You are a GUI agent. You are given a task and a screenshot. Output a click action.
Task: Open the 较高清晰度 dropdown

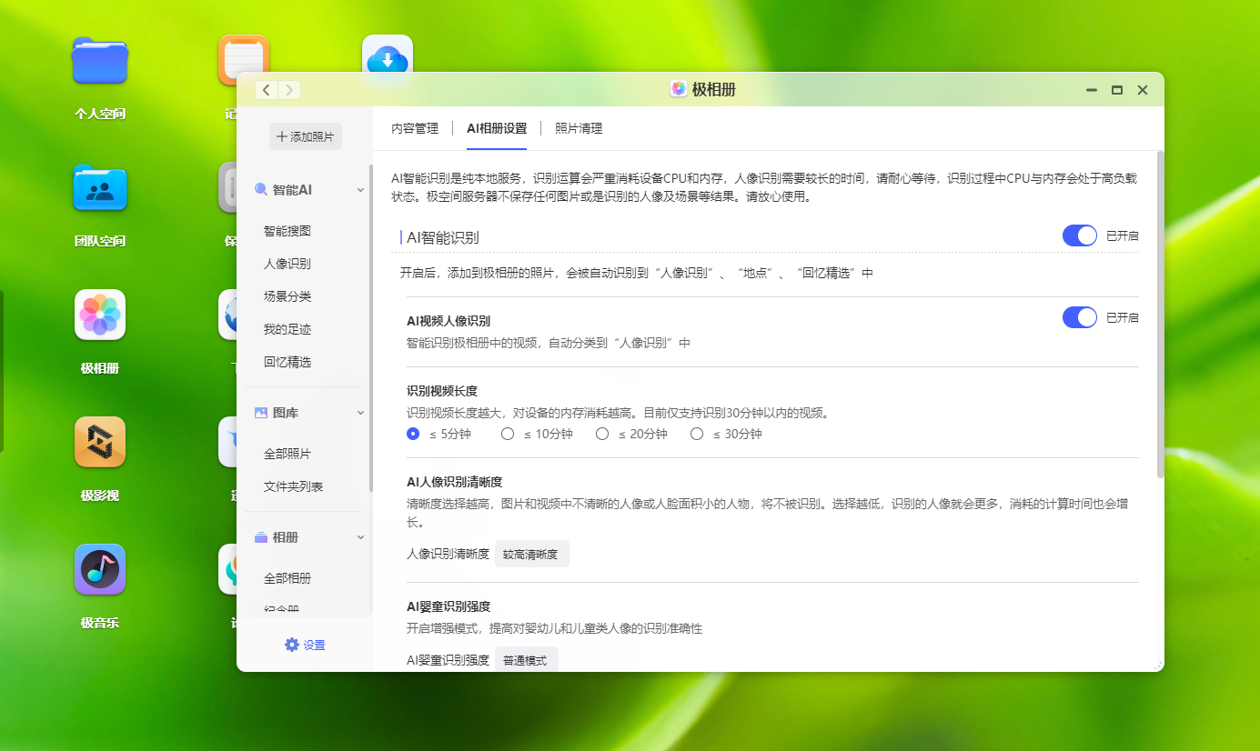(x=532, y=554)
